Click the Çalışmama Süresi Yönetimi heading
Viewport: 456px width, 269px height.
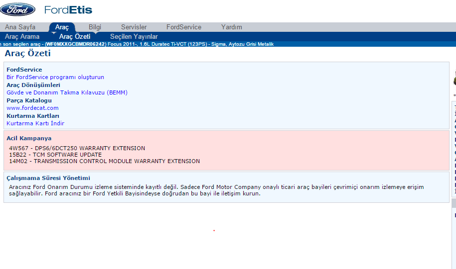(x=48, y=178)
